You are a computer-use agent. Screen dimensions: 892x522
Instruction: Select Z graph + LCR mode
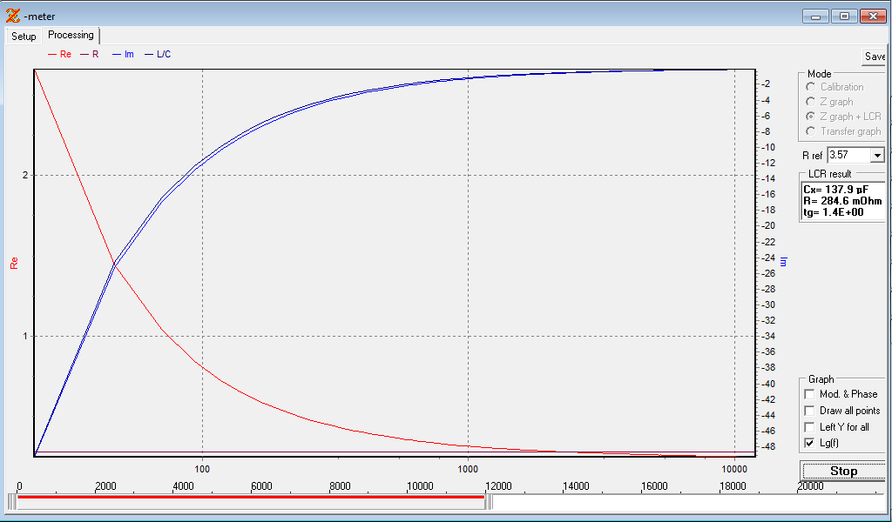811,117
